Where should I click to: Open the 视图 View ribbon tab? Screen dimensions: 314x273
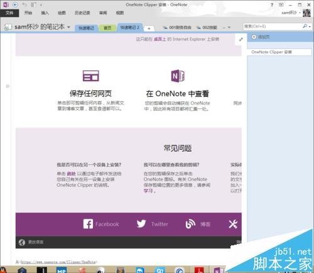[120, 13]
